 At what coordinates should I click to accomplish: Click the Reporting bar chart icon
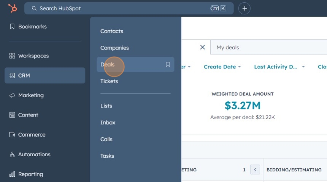pos(12,174)
